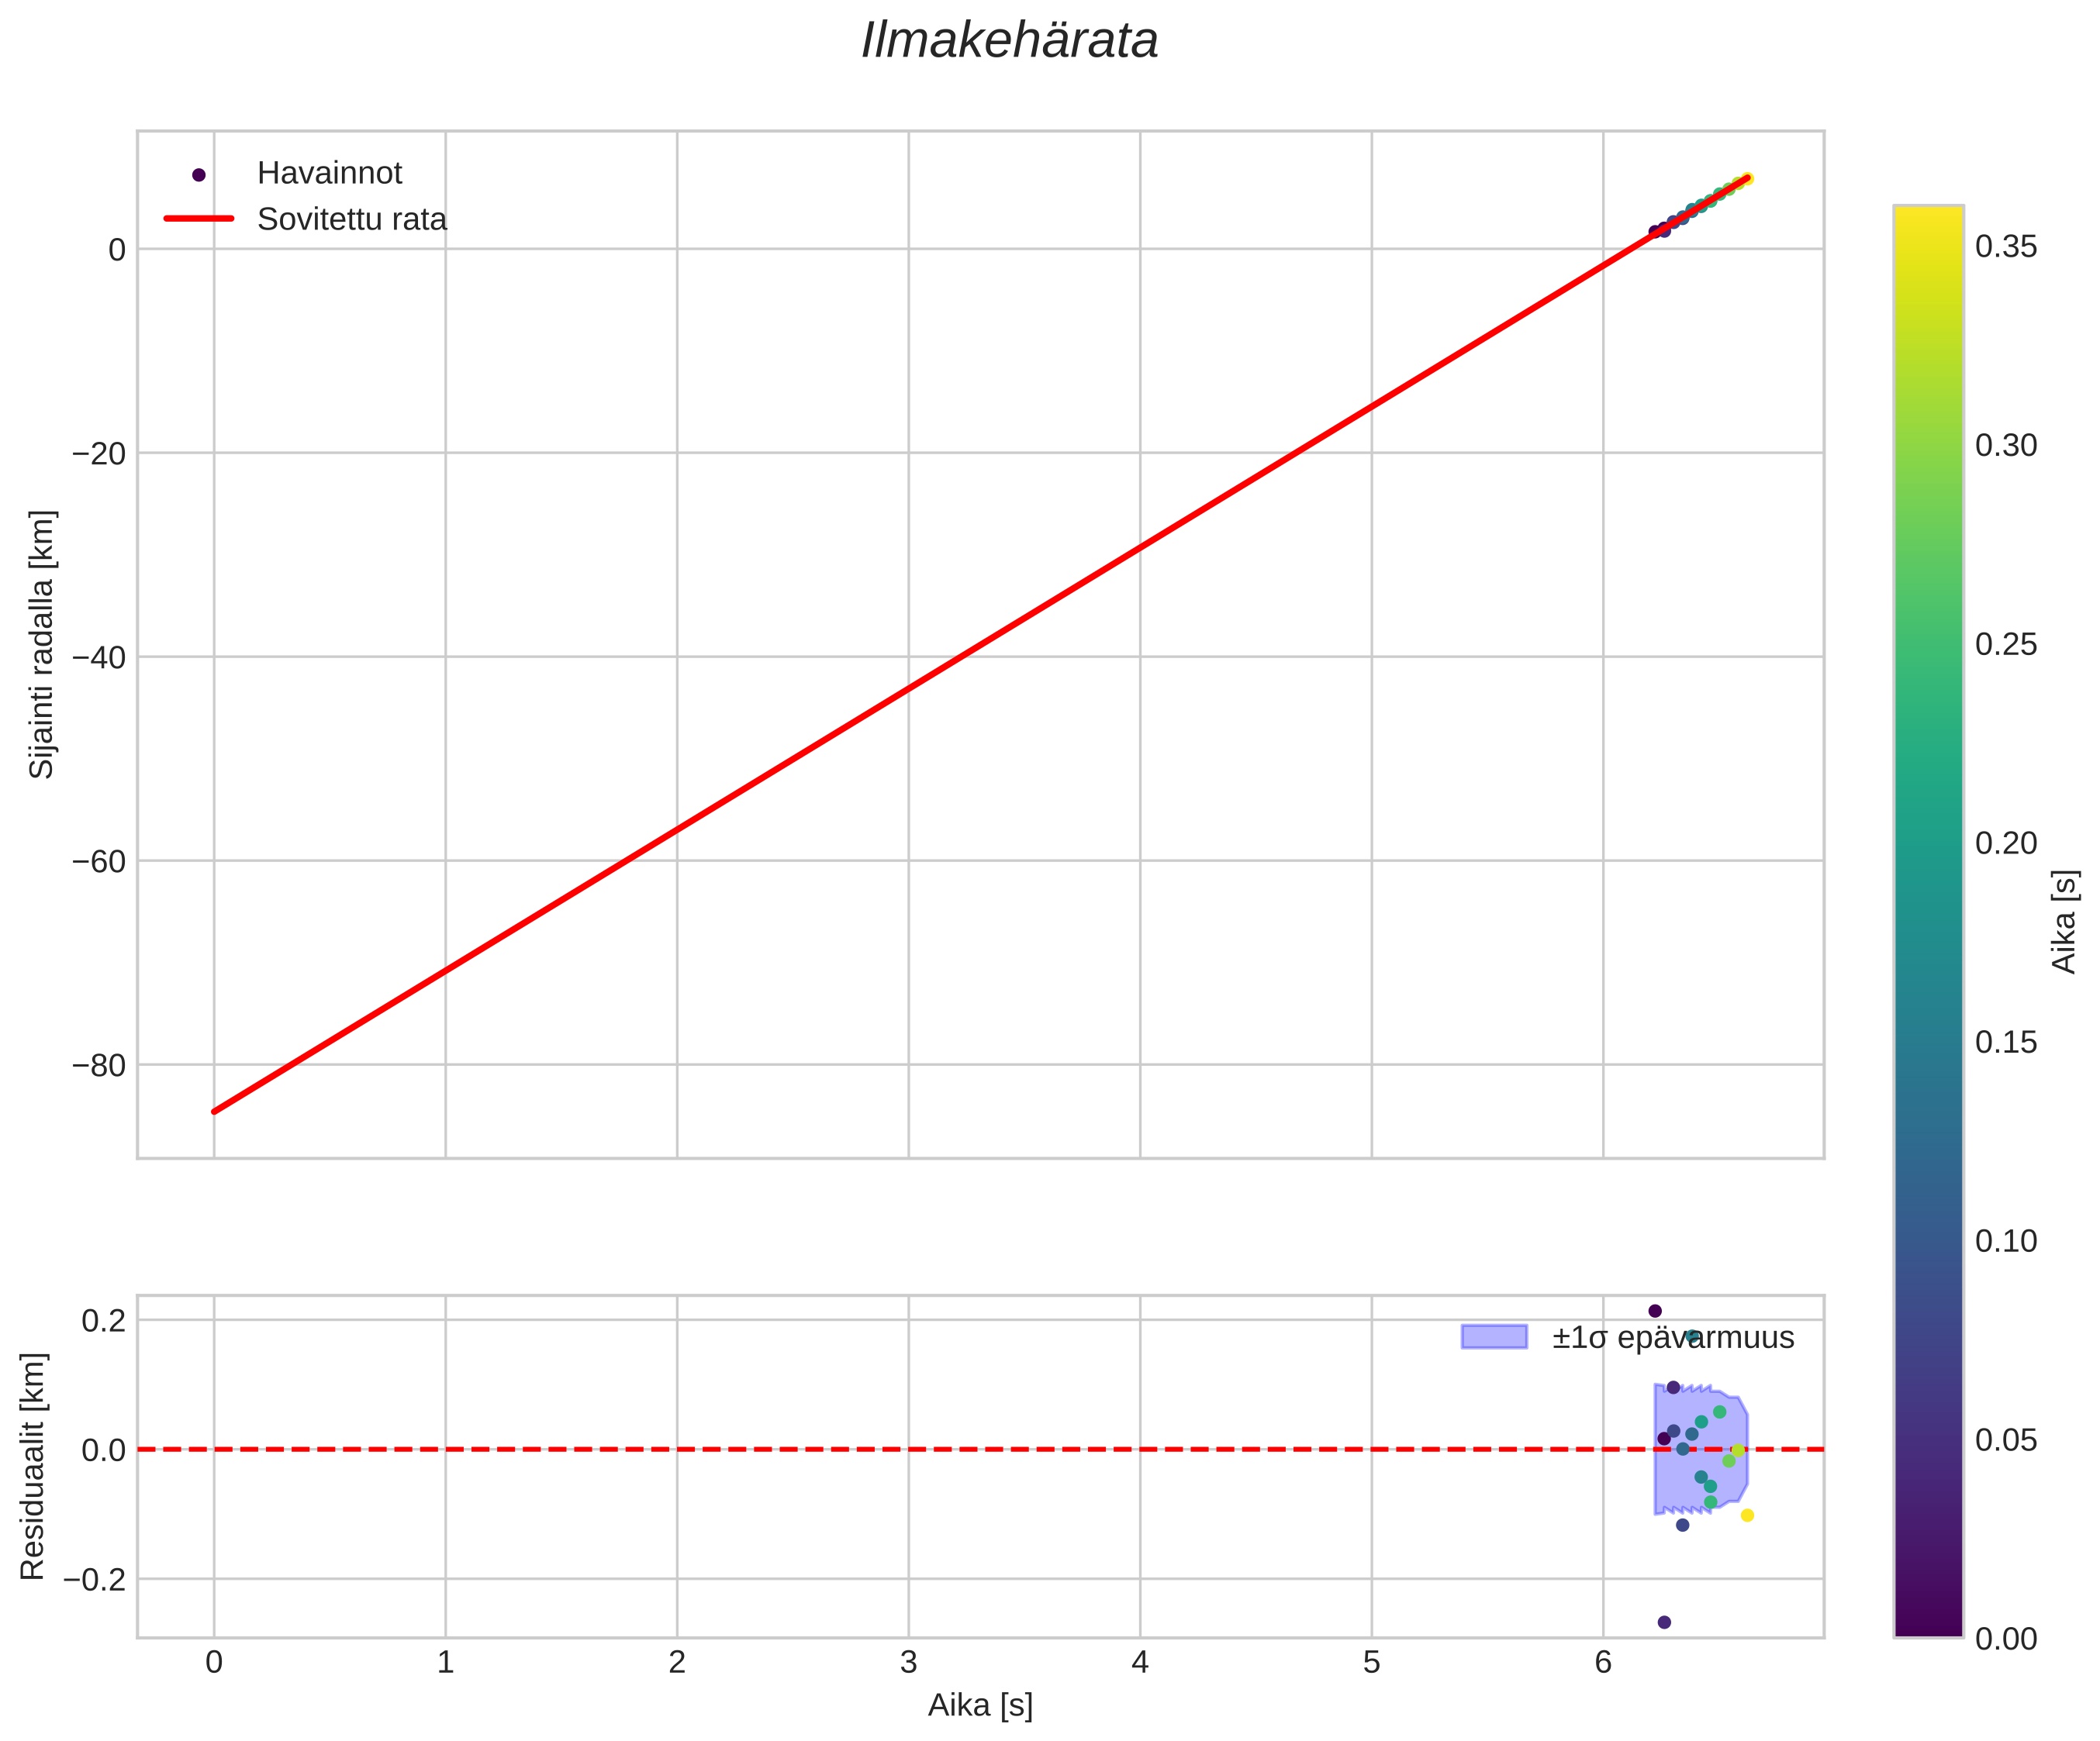
Task: Click the ±1σ epävarmuus legend patch
Action: 1494,1337
